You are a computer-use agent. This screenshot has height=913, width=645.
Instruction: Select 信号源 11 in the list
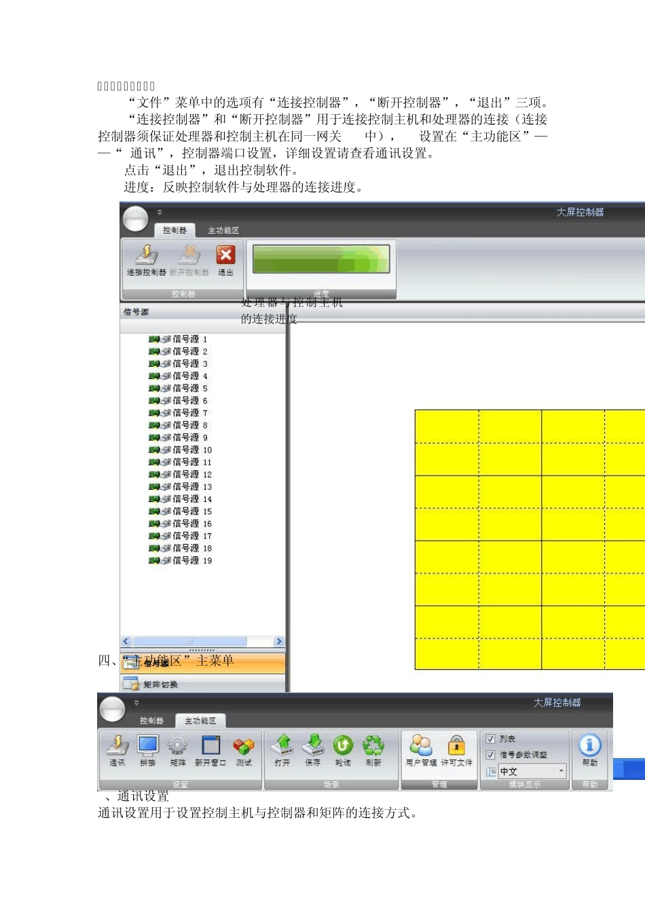pyautogui.click(x=180, y=462)
